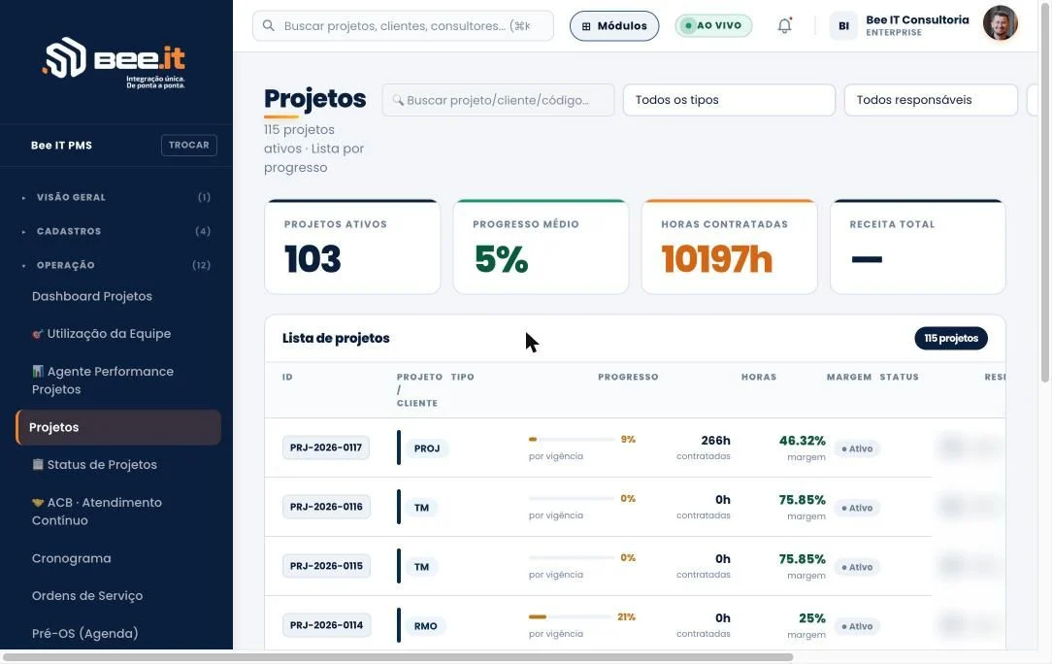This screenshot has width=1052, height=664.
Task: Click the user profile avatar
Action: [1000, 23]
